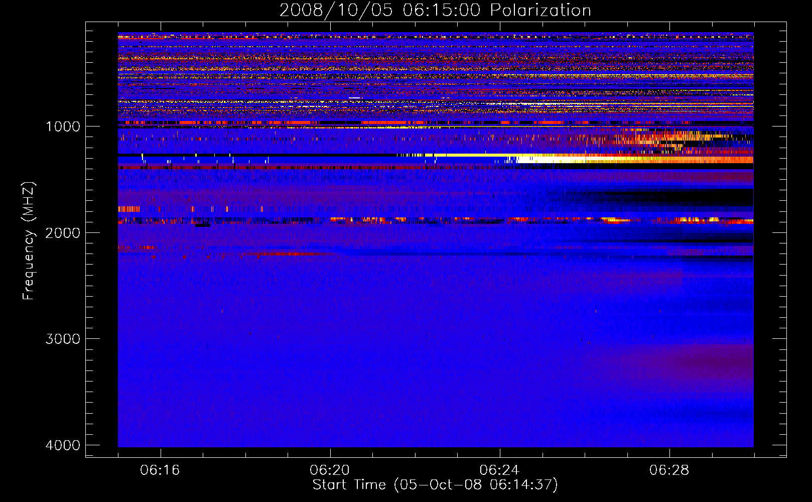The image size is (812, 502).
Task: Click the 06:16 time tick label
Action: [160, 470]
